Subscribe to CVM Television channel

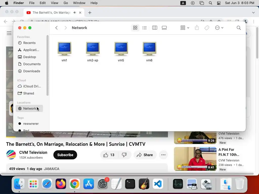65,155
